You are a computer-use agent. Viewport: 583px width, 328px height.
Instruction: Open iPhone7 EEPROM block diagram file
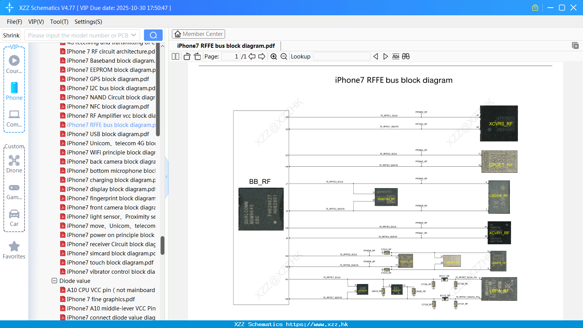pos(108,70)
